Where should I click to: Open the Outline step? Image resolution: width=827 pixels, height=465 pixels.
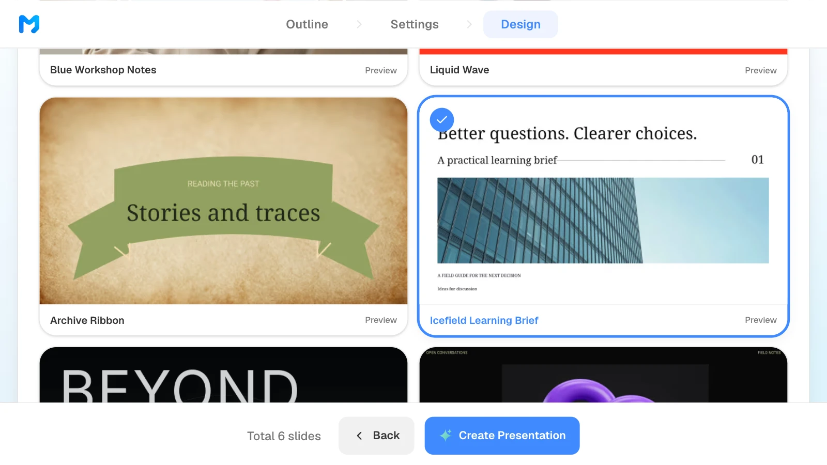point(307,24)
